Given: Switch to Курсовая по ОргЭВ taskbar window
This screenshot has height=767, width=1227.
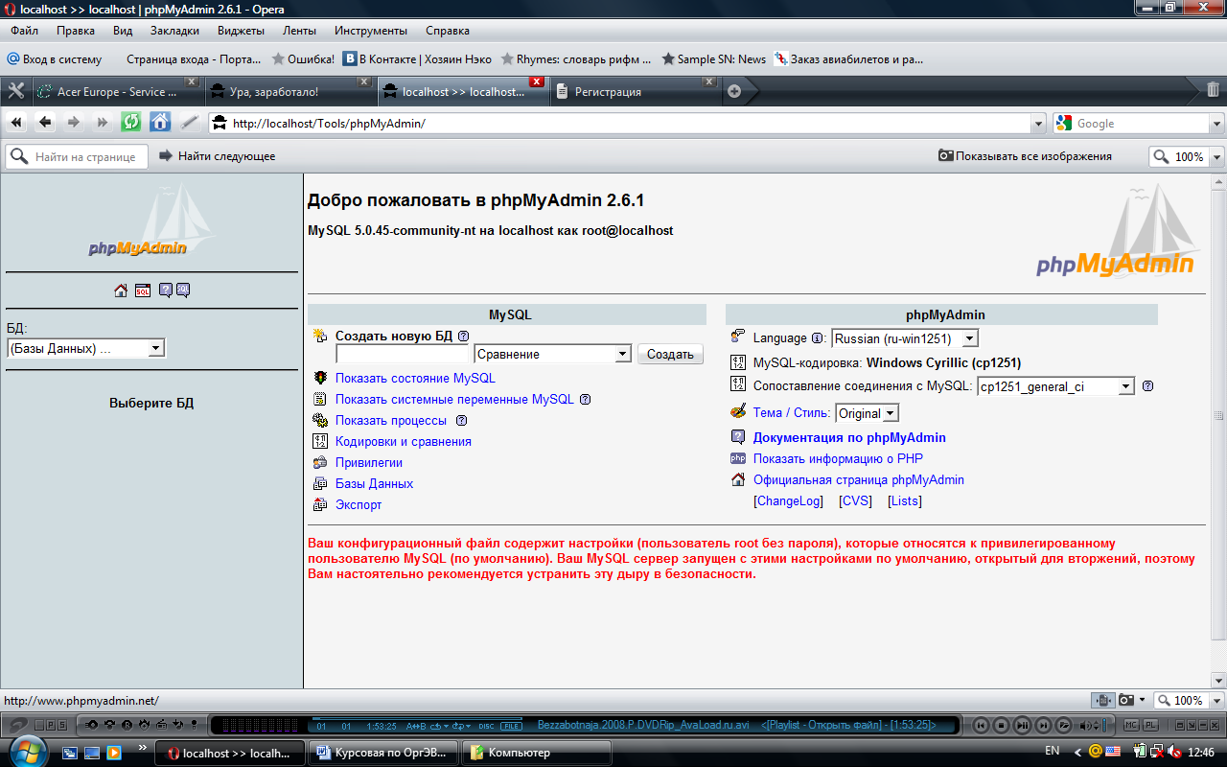Looking at the screenshot, I should [x=384, y=754].
